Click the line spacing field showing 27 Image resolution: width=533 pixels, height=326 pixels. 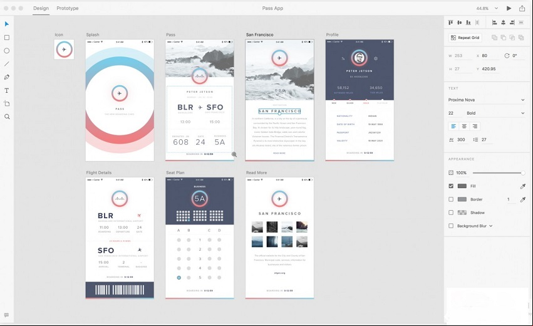coord(486,140)
